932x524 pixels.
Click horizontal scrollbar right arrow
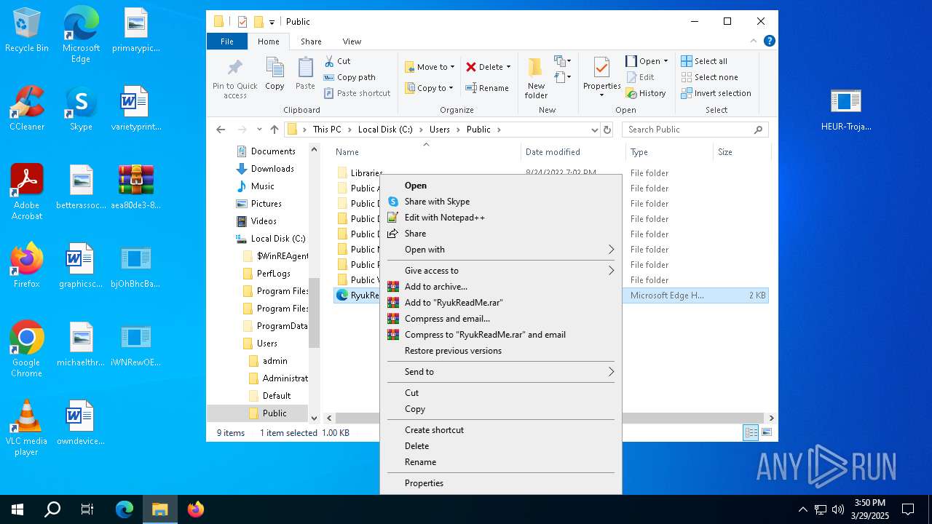click(x=771, y=418)
